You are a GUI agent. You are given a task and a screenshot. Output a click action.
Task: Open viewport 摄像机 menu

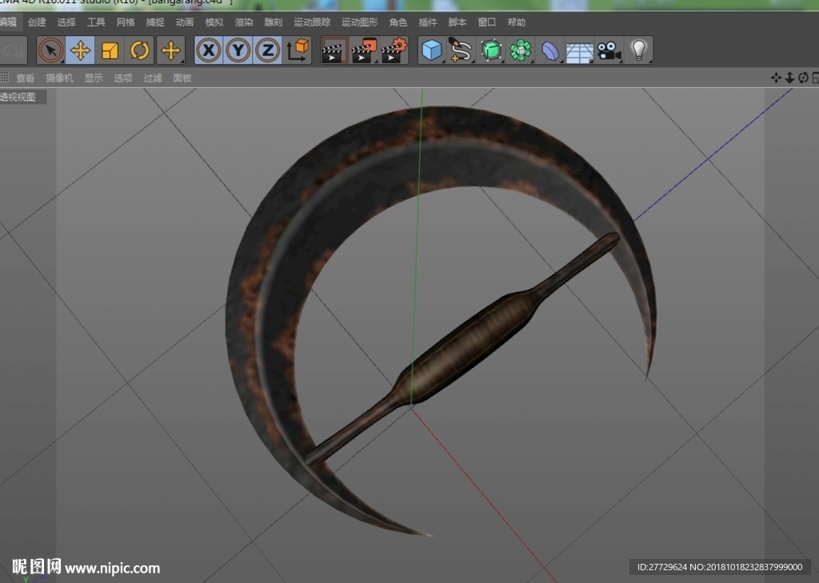pyautogui.click(x=59, y=78)
